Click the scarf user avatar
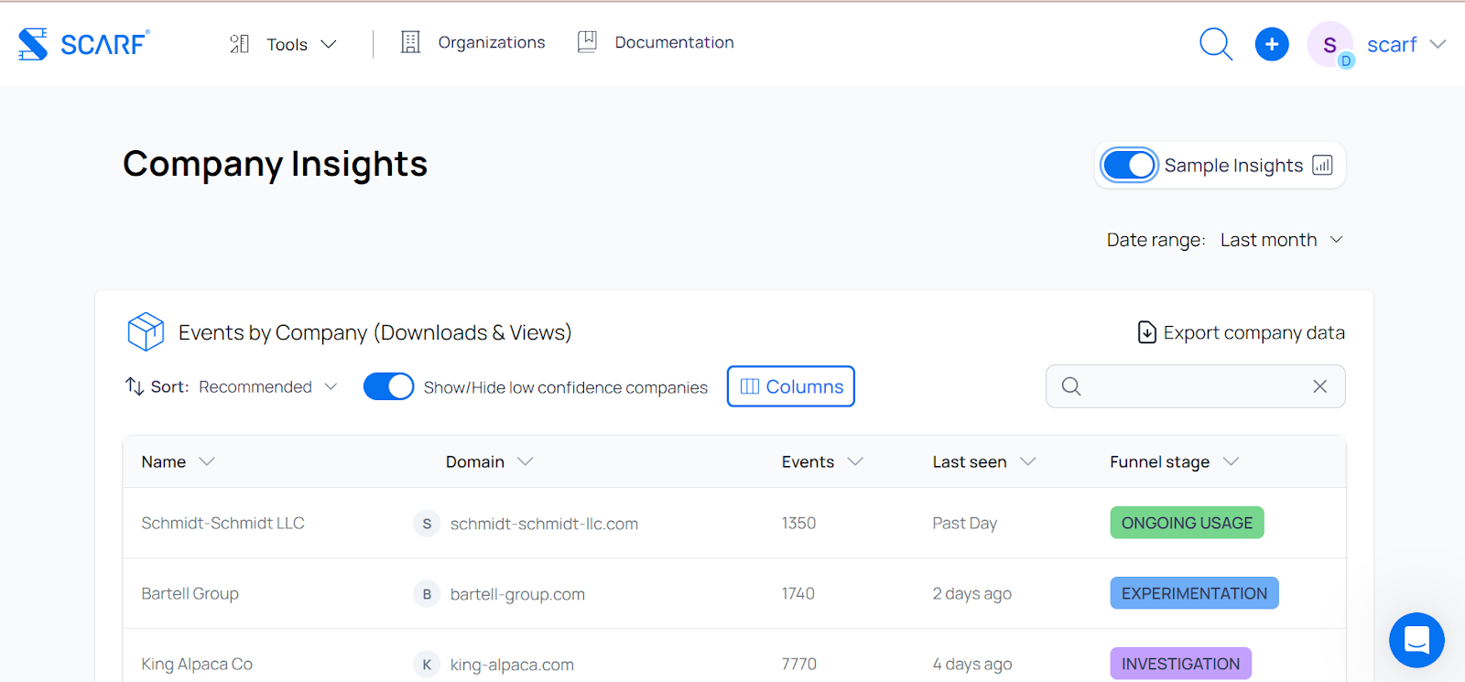Screen dimensions: 1465x682 pyautogui.click(x=1330, y=45)
